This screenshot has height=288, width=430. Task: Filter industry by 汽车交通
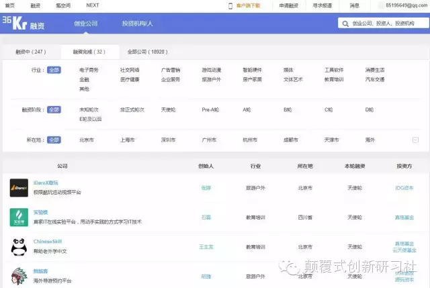pos(375,79)
